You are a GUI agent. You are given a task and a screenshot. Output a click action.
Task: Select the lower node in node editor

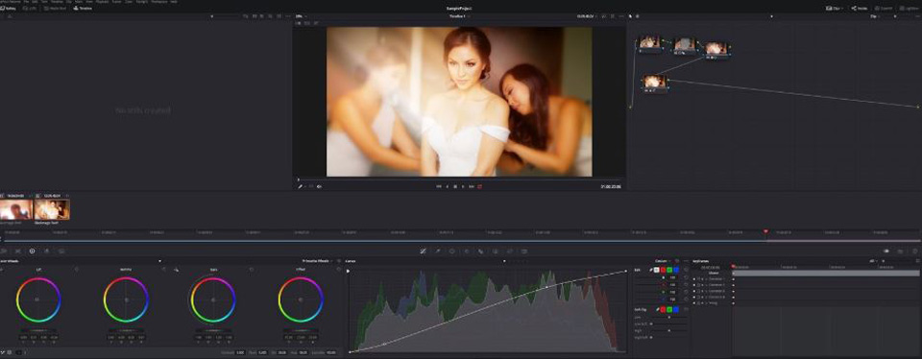[x=654, y=83]
